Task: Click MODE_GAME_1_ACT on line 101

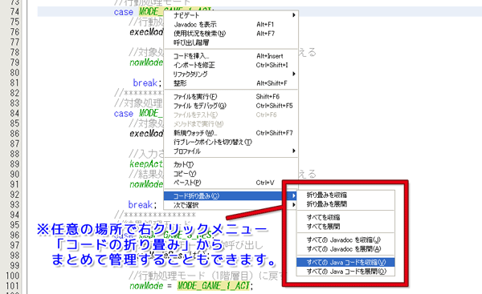Action: coord(214,286)
